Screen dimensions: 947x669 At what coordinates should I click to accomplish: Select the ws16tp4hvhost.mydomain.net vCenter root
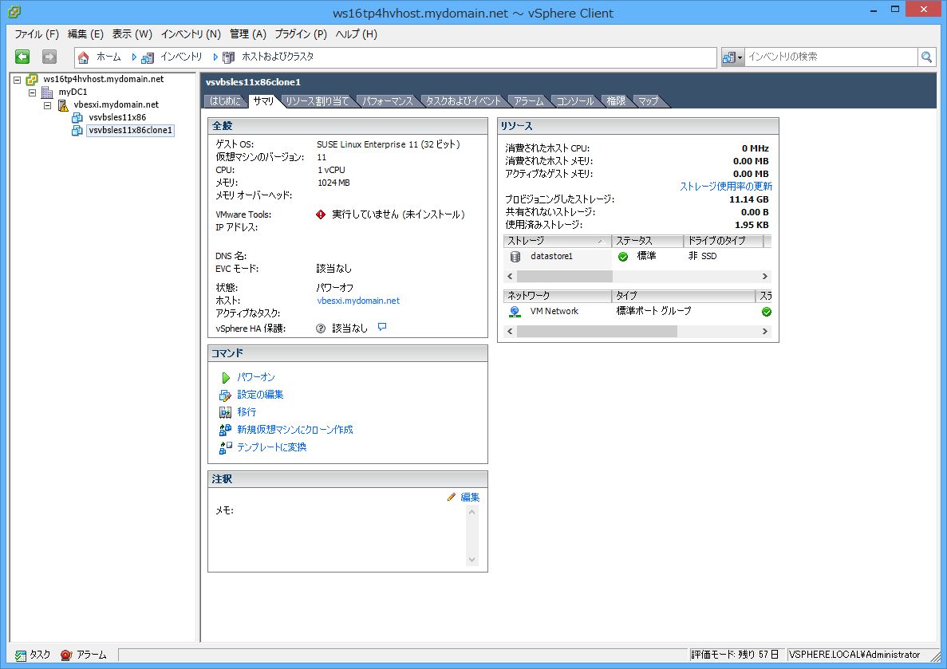tap(103, 79)
